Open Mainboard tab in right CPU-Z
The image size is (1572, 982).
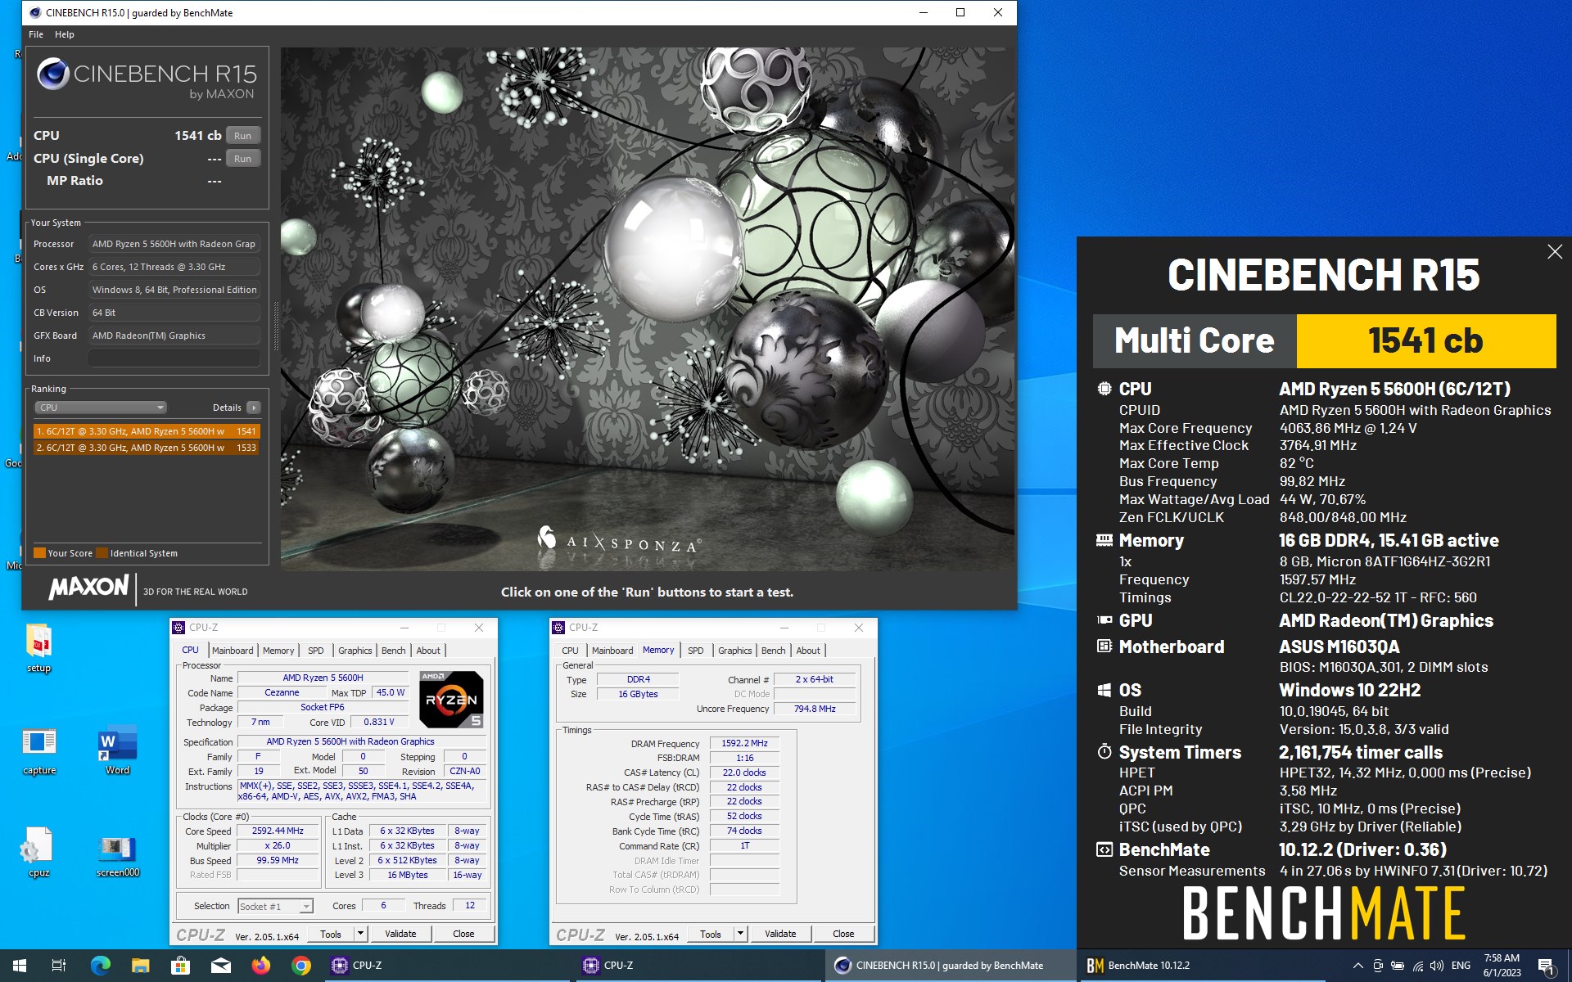(612, 651)
